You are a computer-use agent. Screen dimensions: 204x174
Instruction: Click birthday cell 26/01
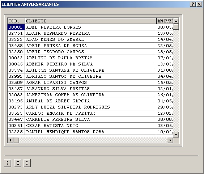(x=165, y=95)
